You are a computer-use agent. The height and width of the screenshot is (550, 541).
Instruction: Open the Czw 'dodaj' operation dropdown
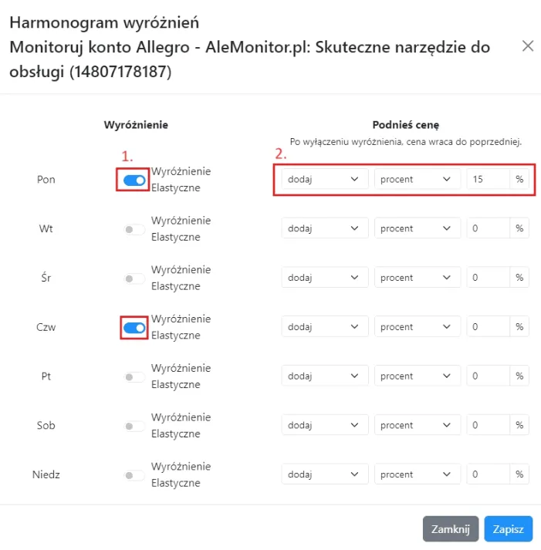tap(324, 327)
